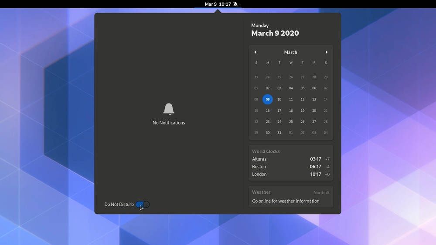This screenshot has height=245, width=436.
Task: Click the muted bell icon in top bar
Action: (x=235, y=4)
